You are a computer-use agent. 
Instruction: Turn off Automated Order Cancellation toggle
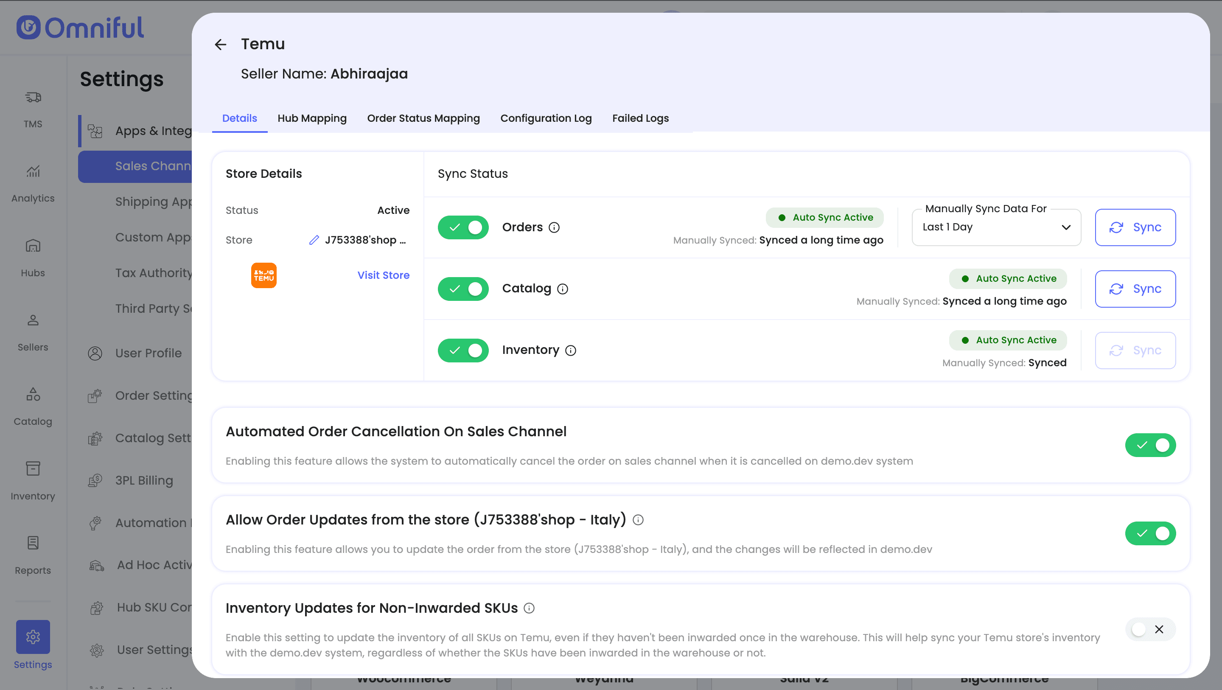(1150, 445)
